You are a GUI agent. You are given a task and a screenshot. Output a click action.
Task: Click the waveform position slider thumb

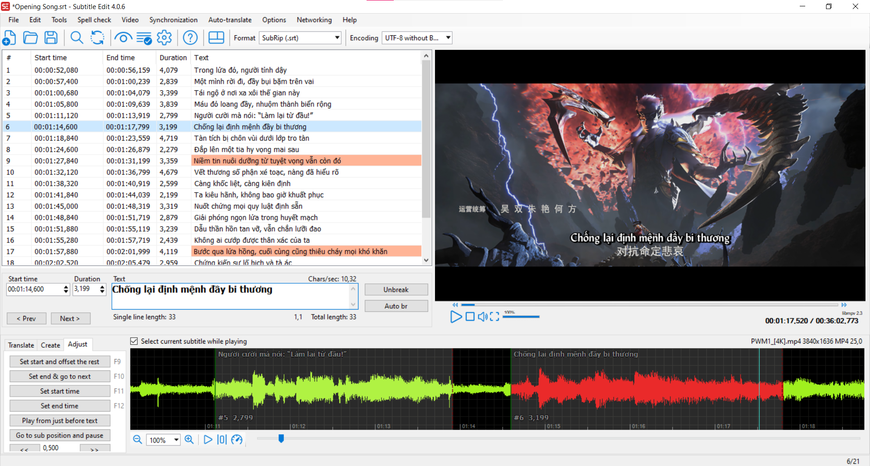pyautogui.click(x=281, y=438)
